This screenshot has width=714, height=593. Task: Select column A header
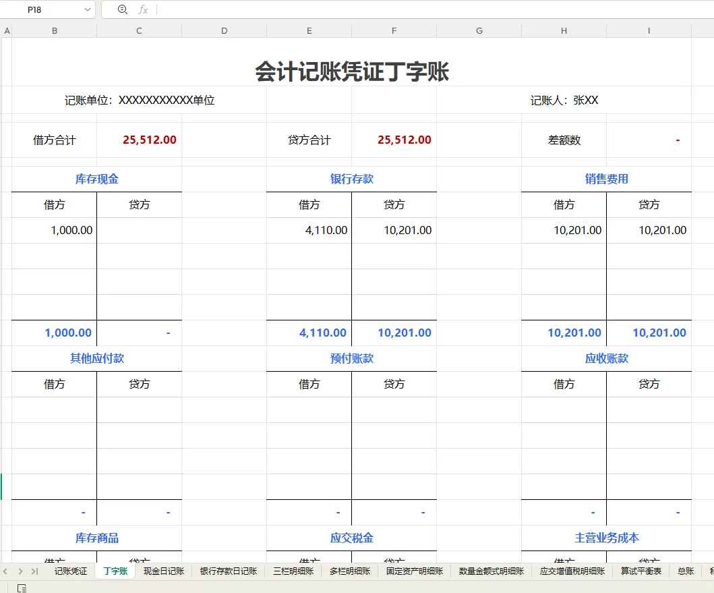pos(7,31)
